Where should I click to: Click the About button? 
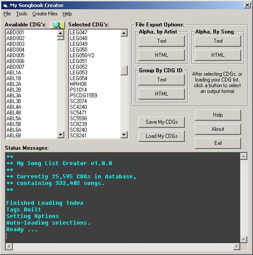coord(218,129)
